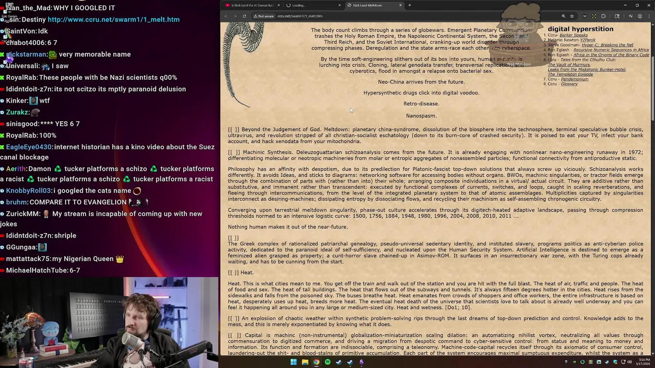Bookmark this page with the star icon
This screenshot has width=655, height=368.
point(572,16)
